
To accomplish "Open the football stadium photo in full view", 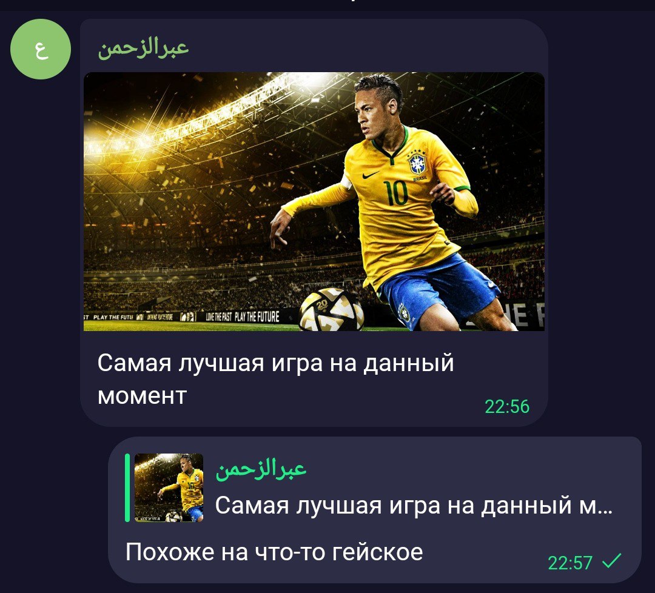I will pos(314,201).
